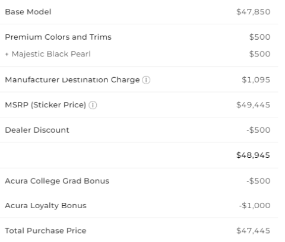Select the Total Purchase Price label

coord(46,231)
